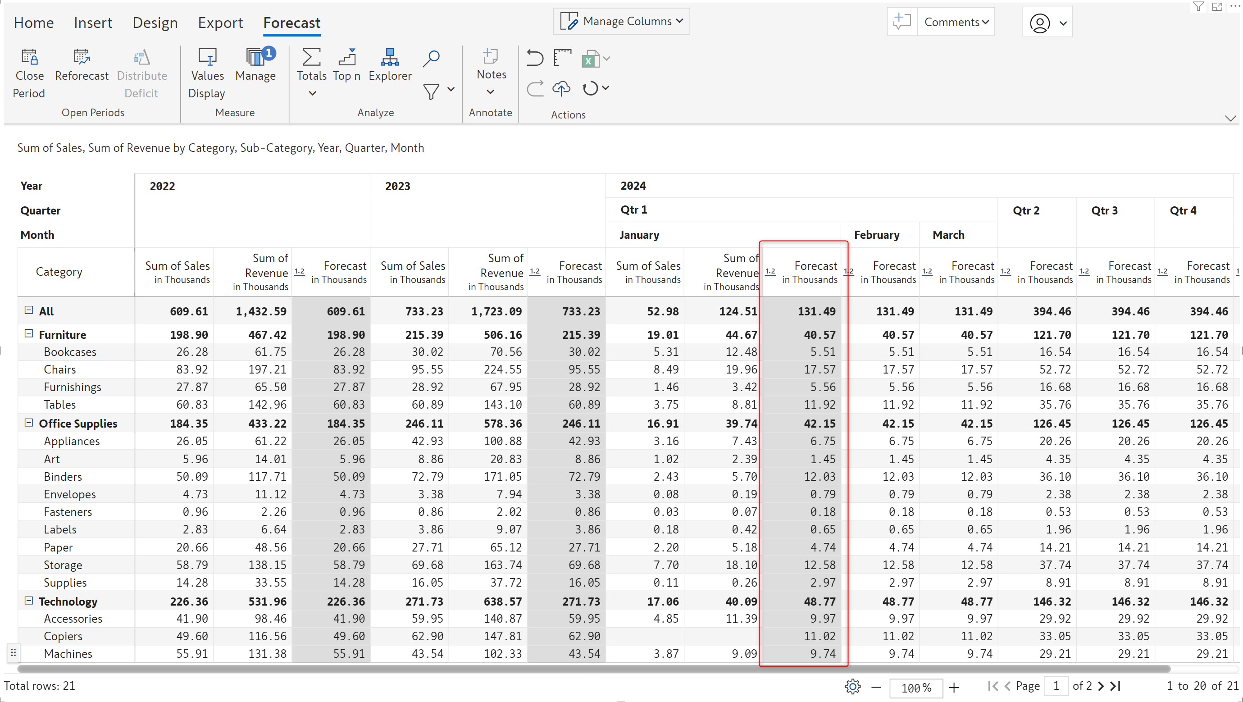Screen dimensions: 1243x702
Task: Click the horizontal scrollbar under the table
Action: click(x=593, y=669)
